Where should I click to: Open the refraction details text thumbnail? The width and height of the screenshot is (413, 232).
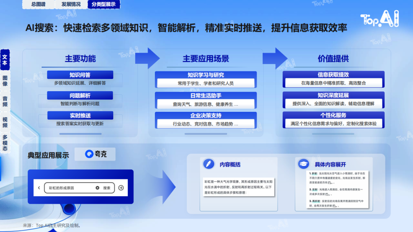(337, 189)
